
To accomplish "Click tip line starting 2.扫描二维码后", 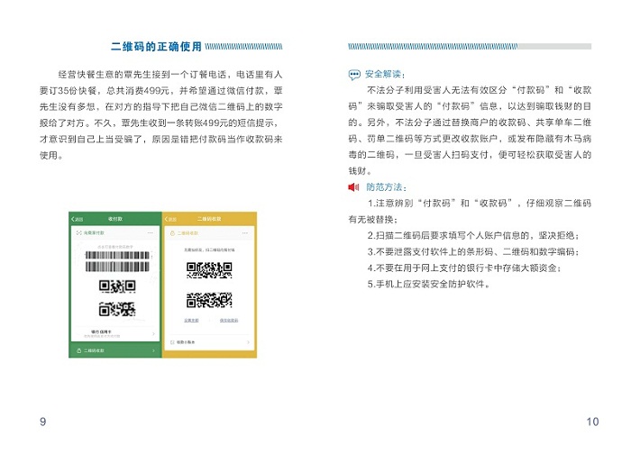I will point(473,236).
